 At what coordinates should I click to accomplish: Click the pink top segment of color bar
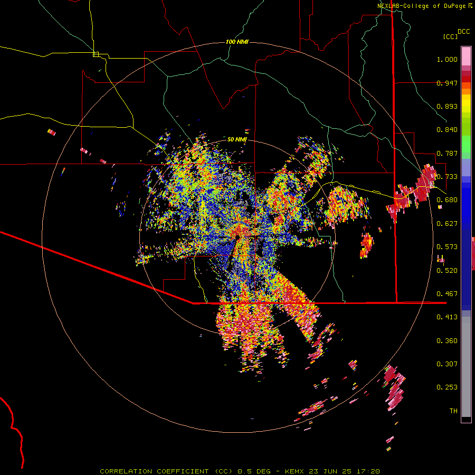point(466,56)
